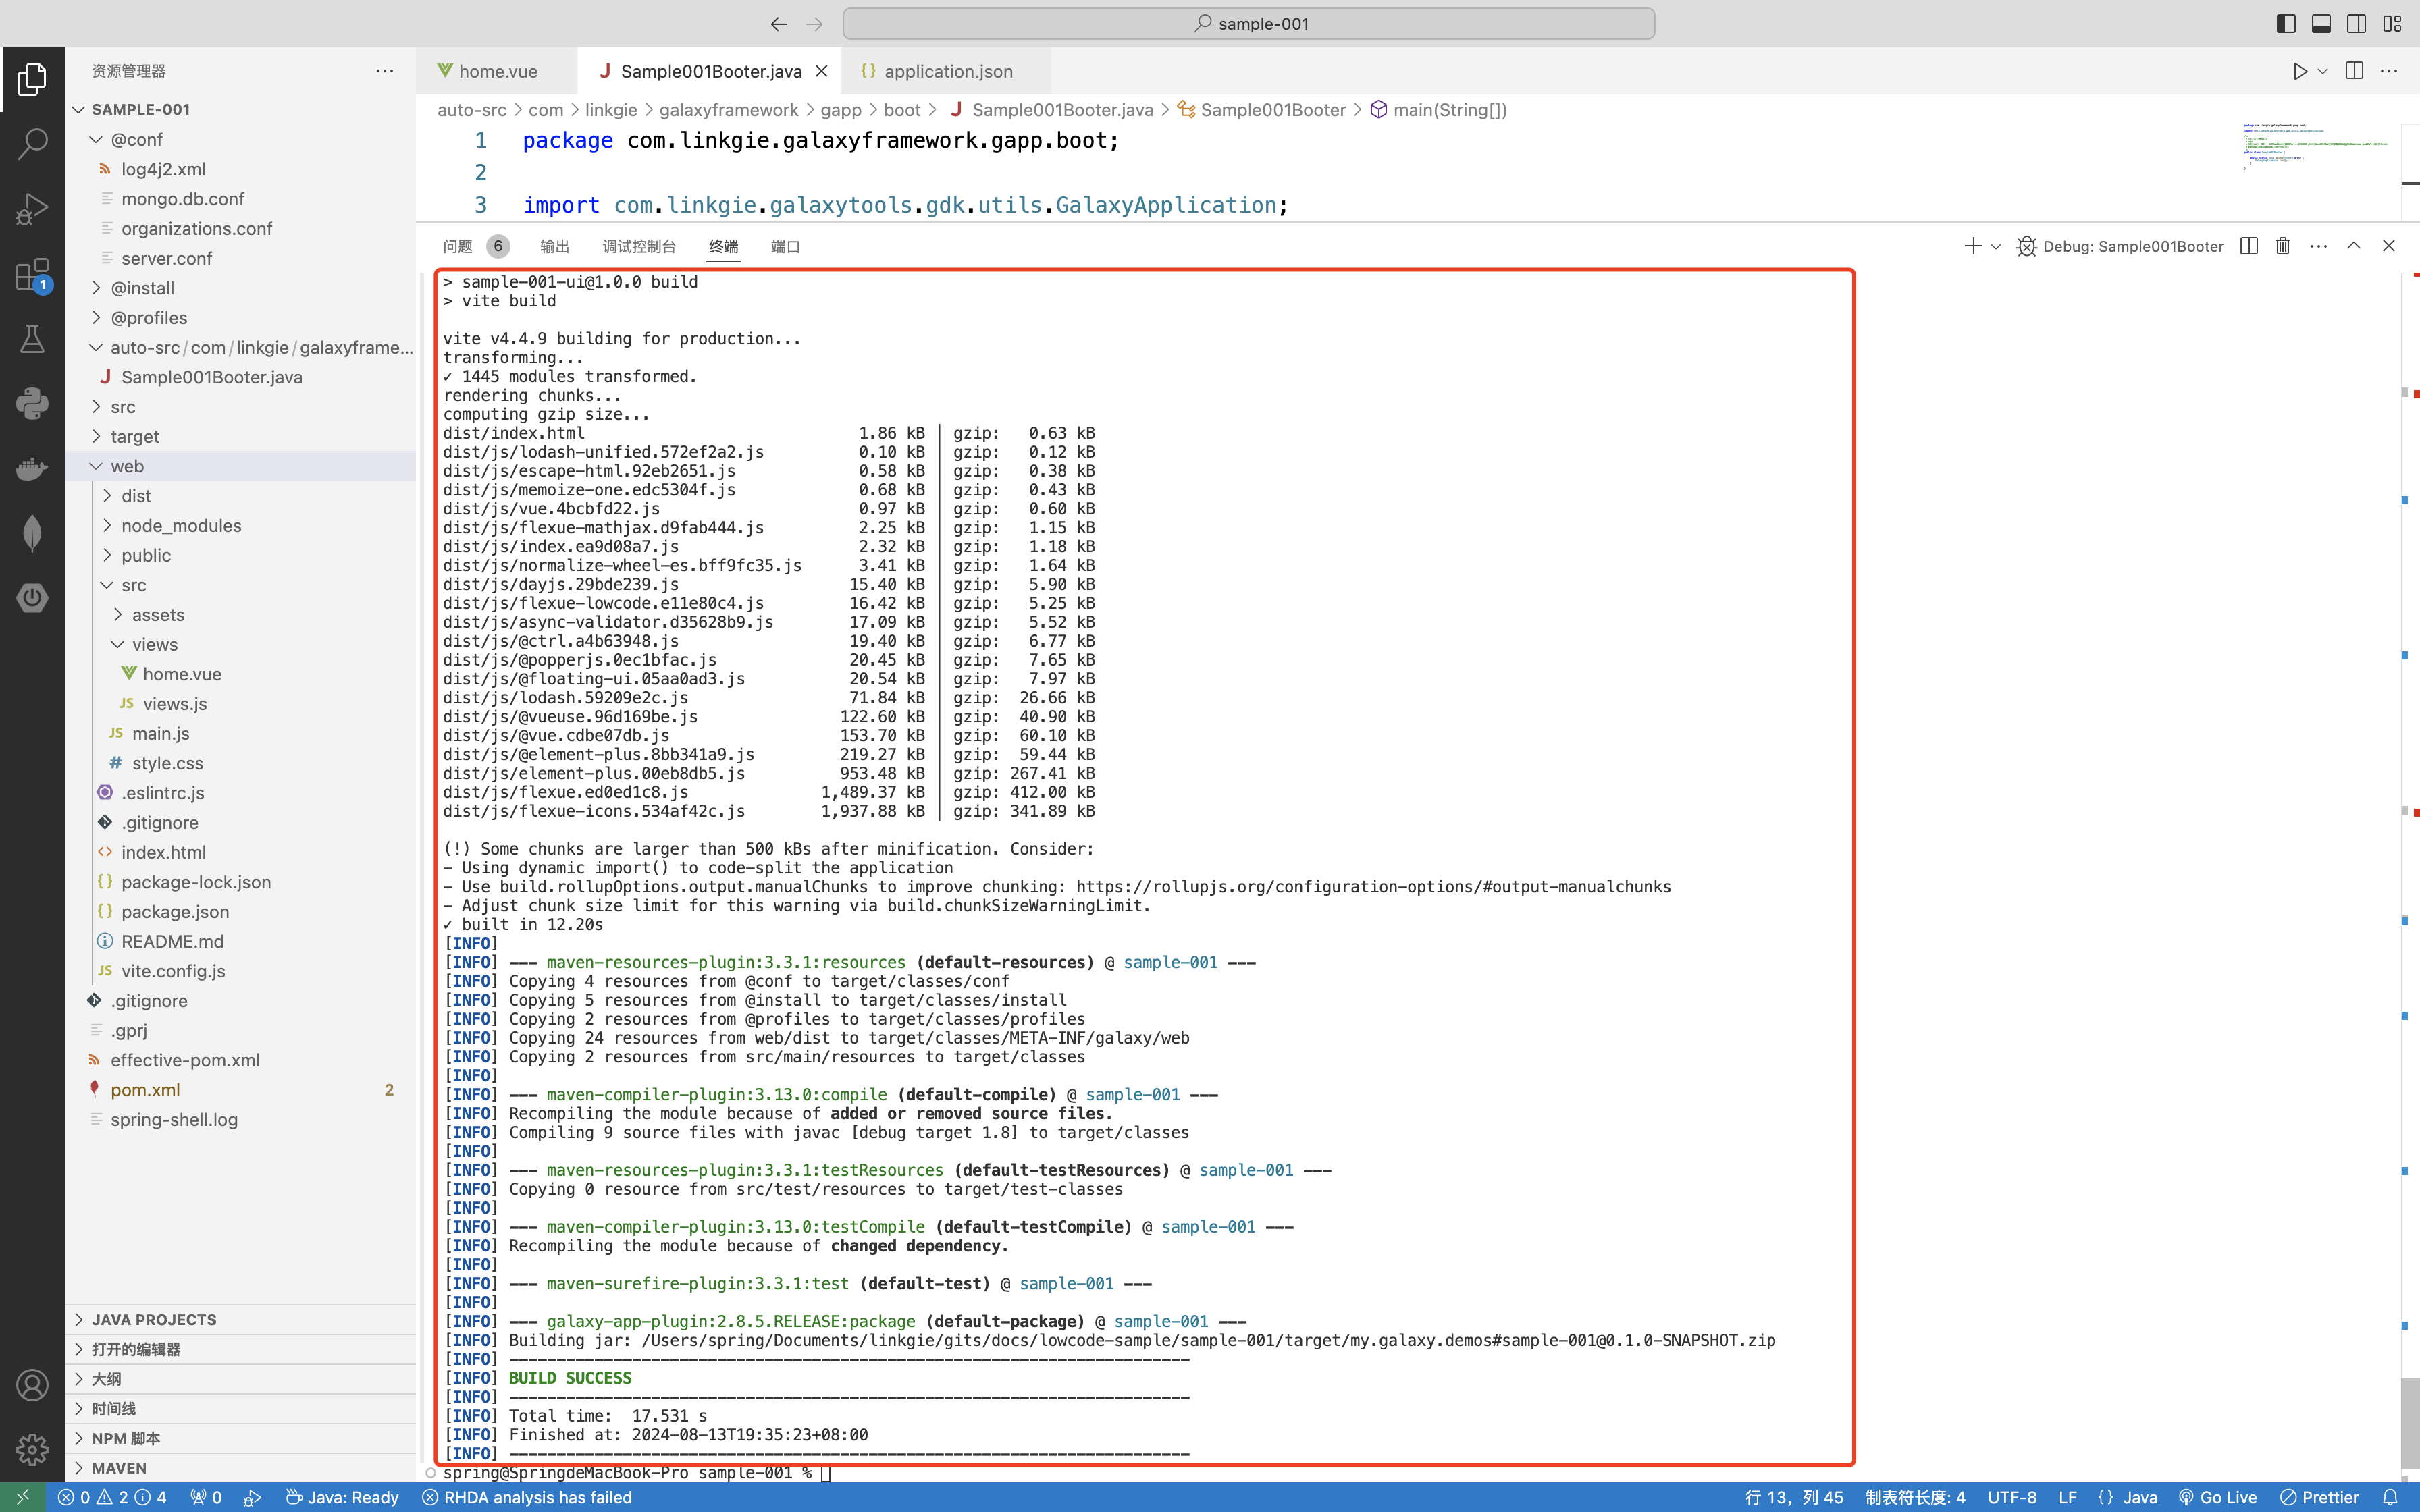Viewport: 2420px width, 1512px height.
Task: Open the Python view in activity bar
Action: click(x=32, y=403)
